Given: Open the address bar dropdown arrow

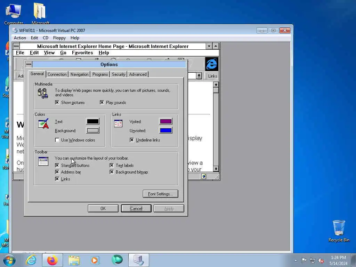Looking at the screenshot, I should pos(199,75).
